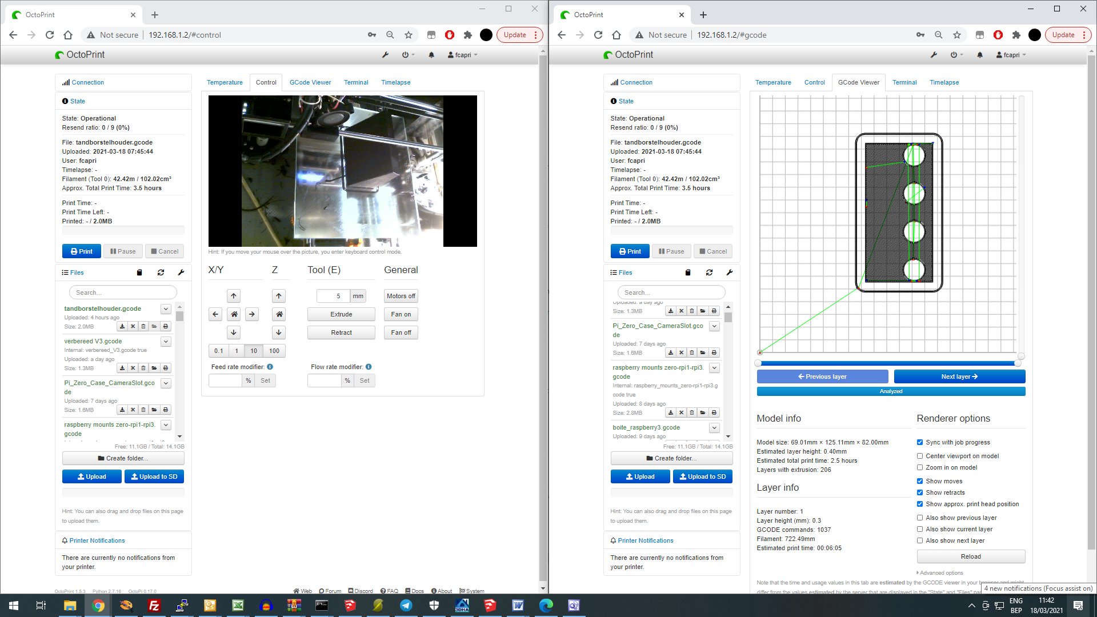The image size is (1097, 617).
Task: Refresh the file list with the refresh icon
Action: (x=161, y=273)
